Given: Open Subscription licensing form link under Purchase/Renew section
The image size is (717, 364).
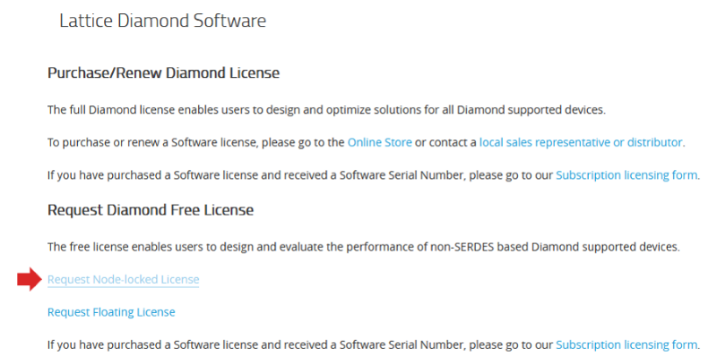Looking at the screenshot, I should (626, 175).
